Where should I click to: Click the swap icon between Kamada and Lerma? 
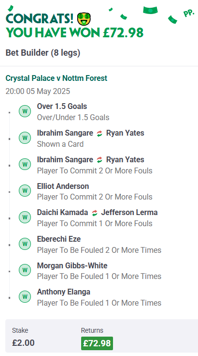coord(95,213)
